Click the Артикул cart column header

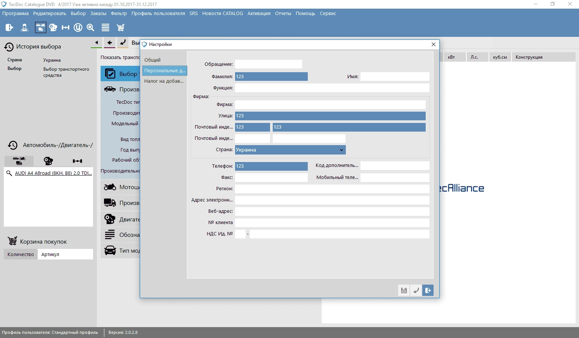pos(65,255)
